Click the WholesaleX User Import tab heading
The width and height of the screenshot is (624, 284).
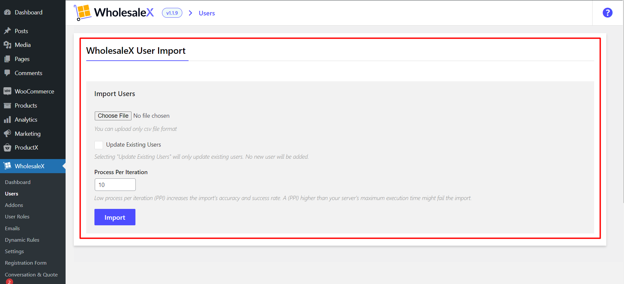pos(136,51)
